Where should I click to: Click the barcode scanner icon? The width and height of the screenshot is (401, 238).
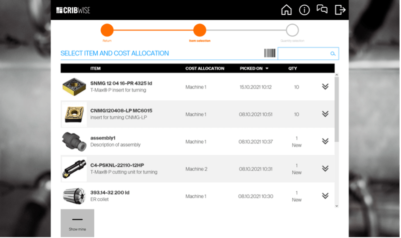tap(270, 53)
